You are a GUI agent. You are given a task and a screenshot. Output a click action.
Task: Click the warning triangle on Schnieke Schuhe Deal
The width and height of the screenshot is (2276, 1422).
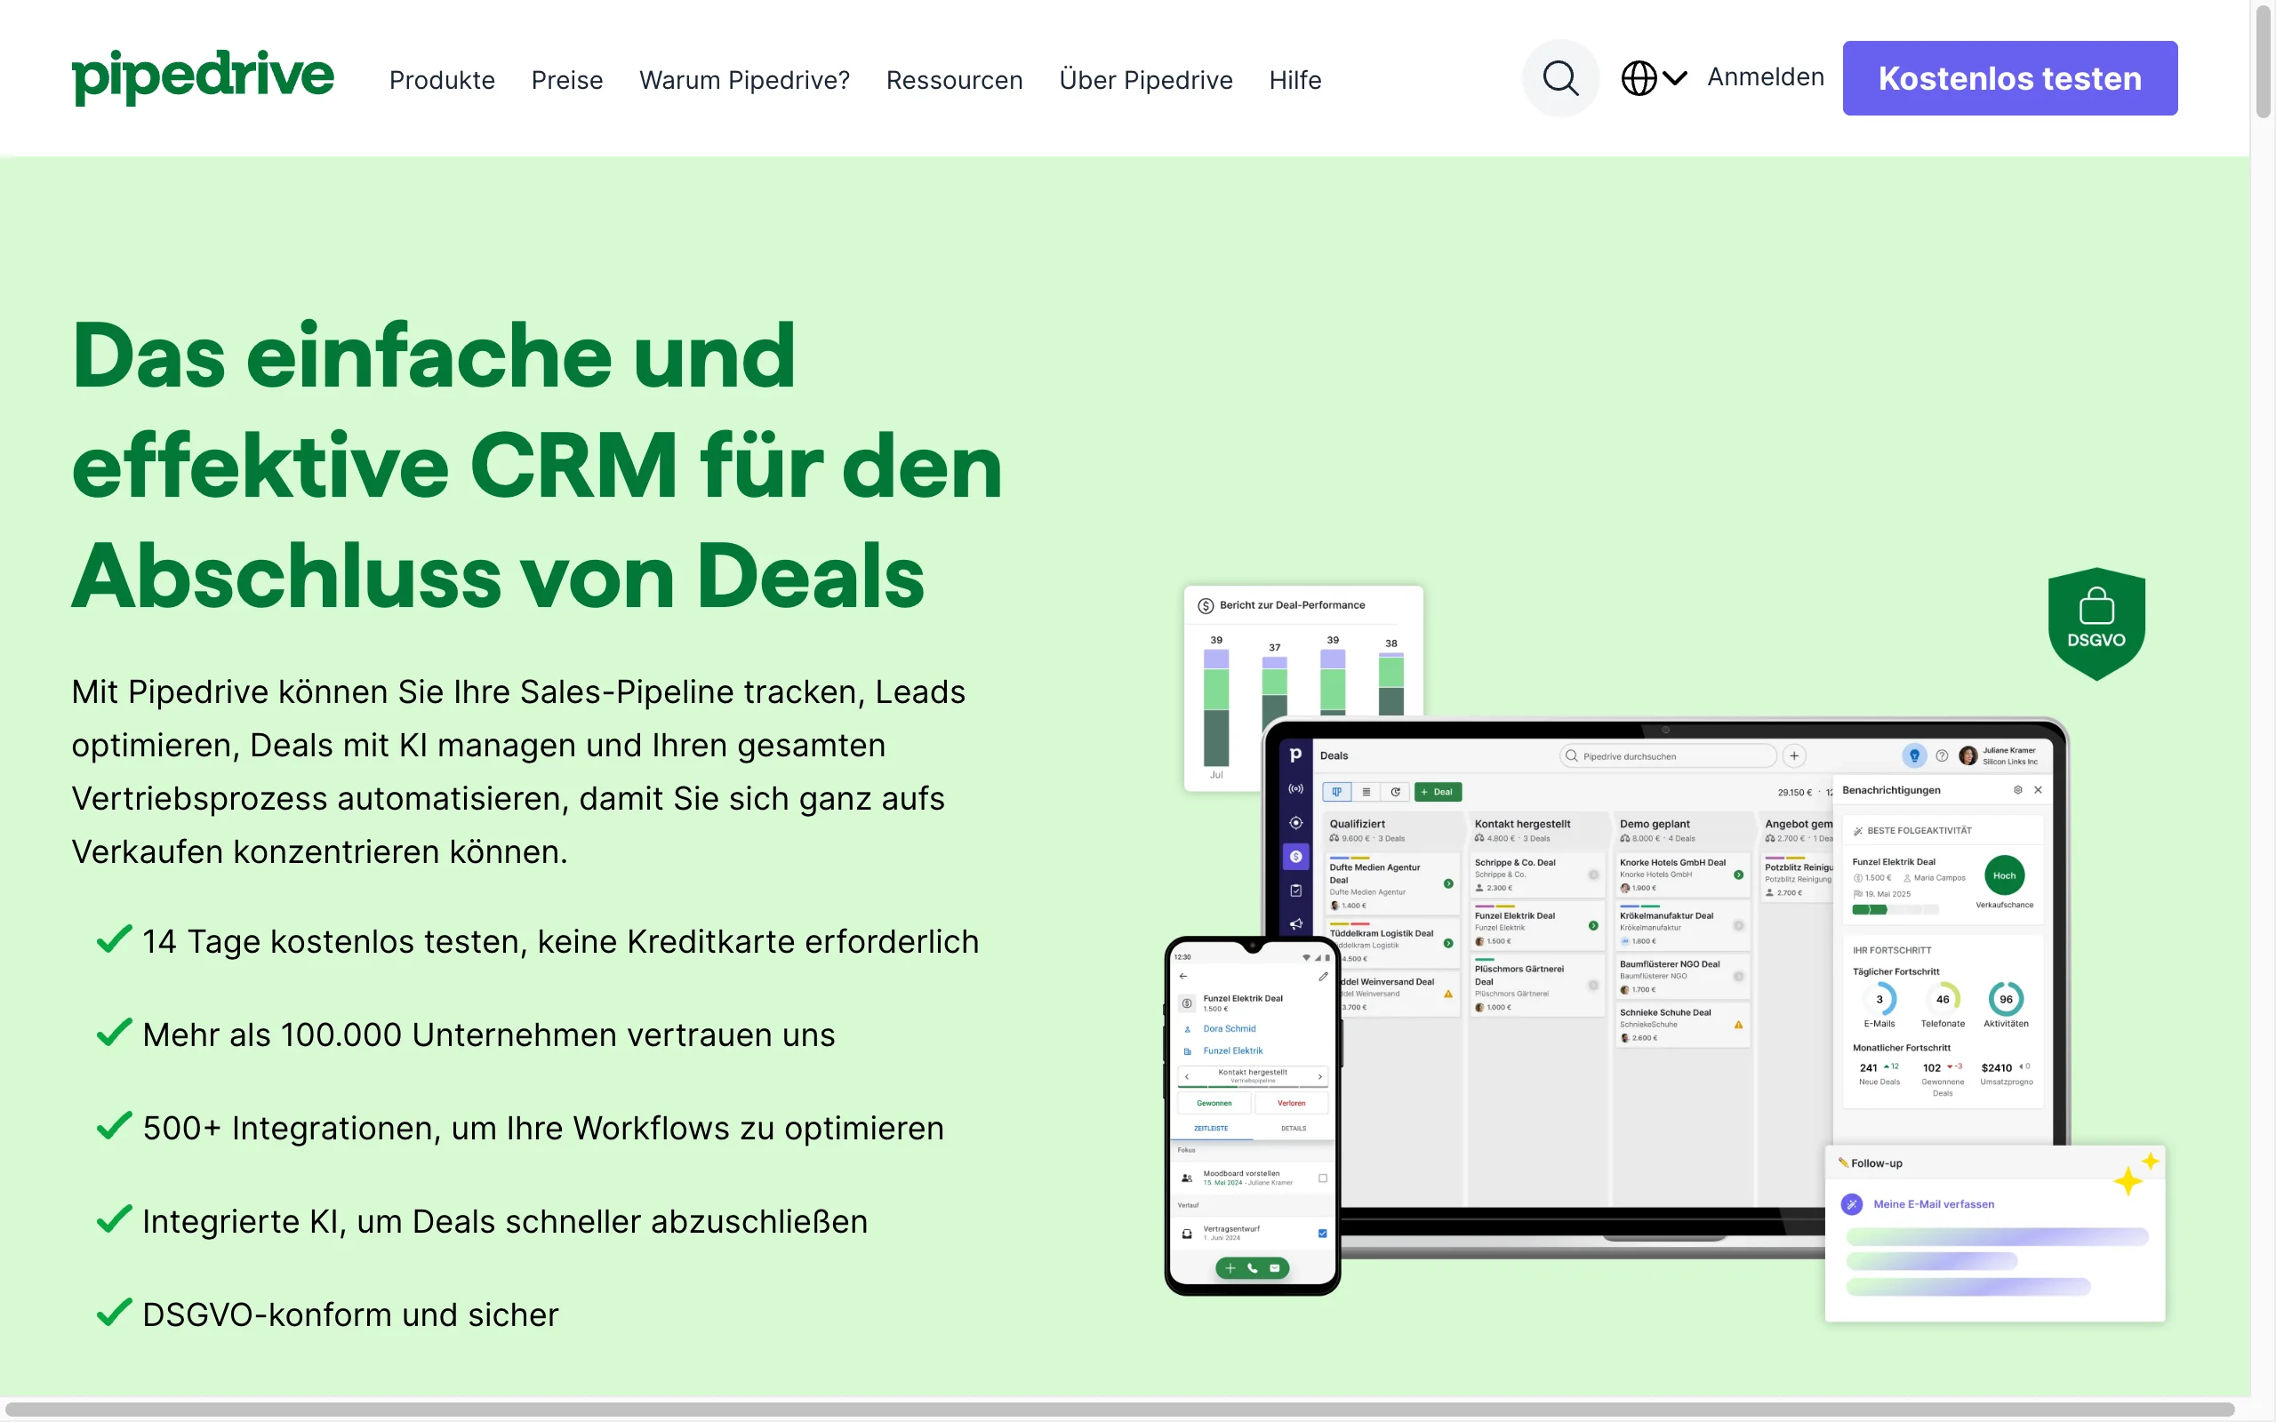coord(1738,1025)
